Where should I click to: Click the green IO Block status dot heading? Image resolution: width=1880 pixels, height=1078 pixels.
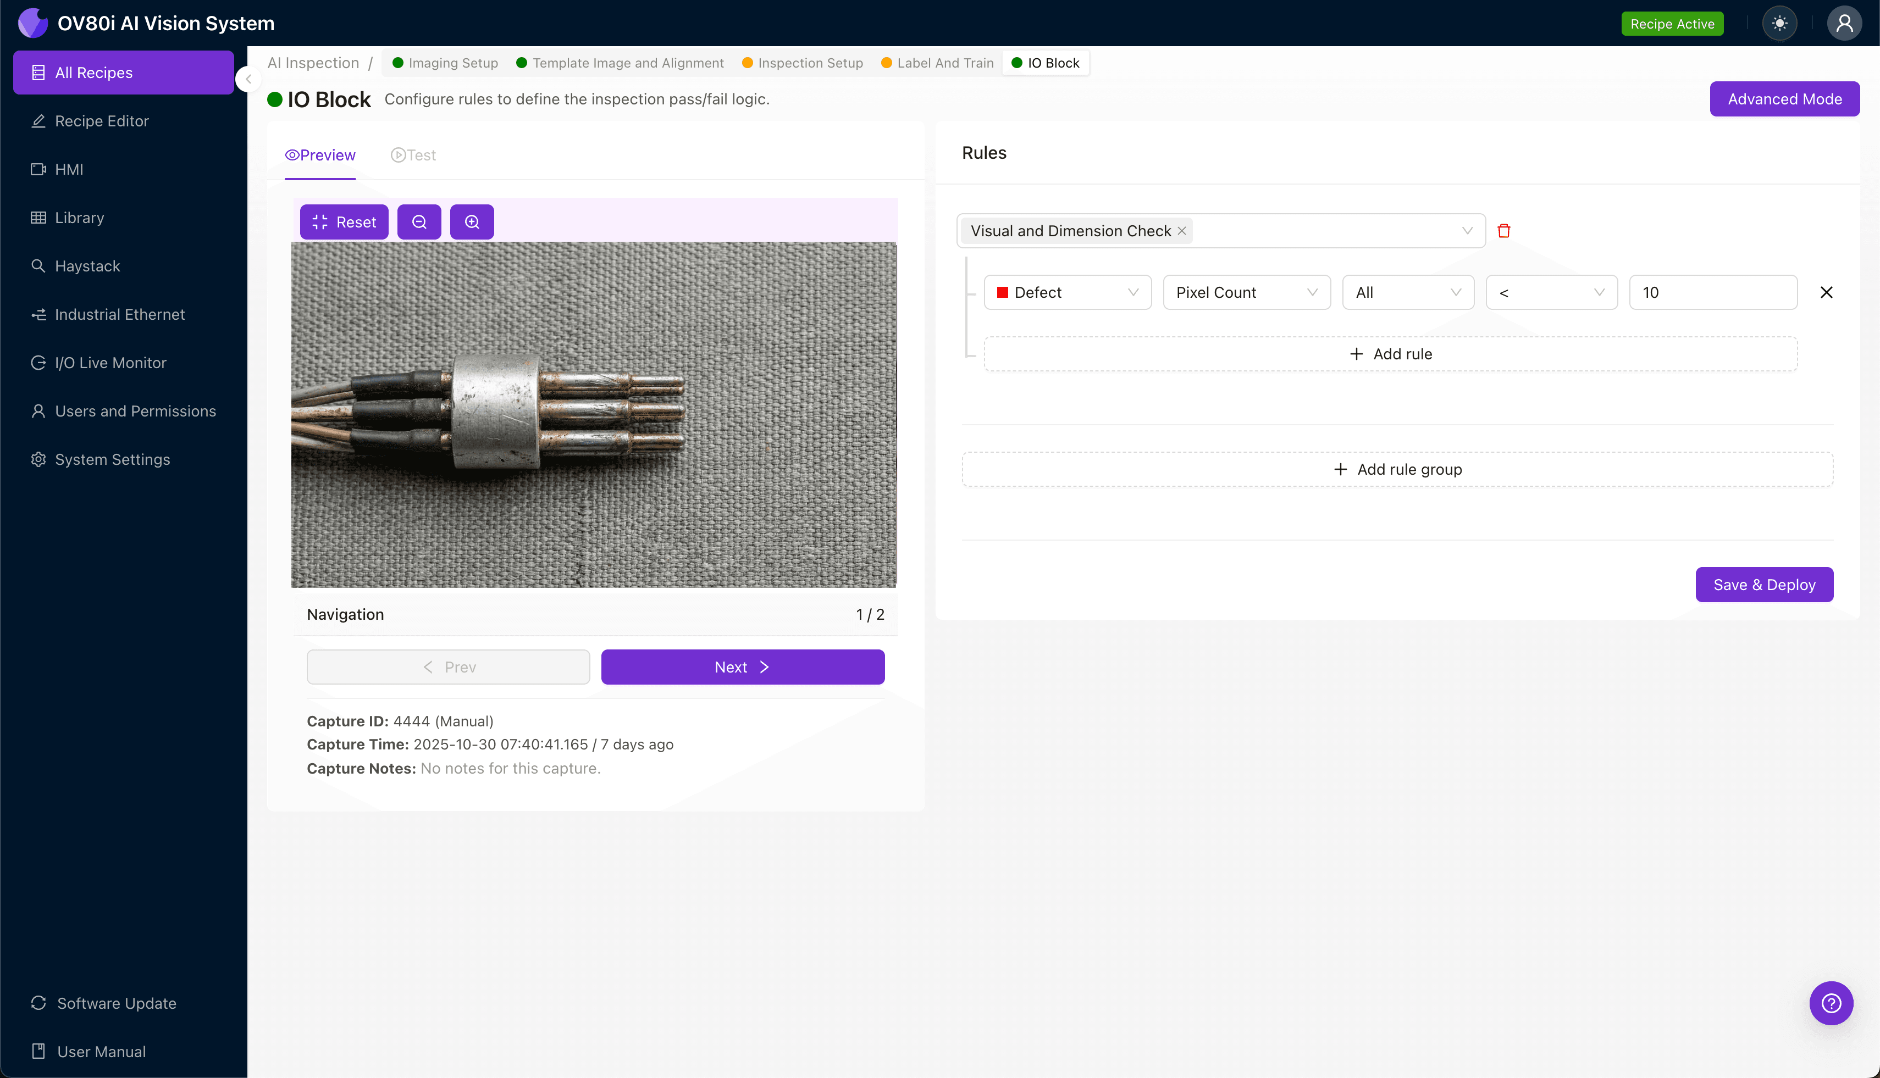275,99
